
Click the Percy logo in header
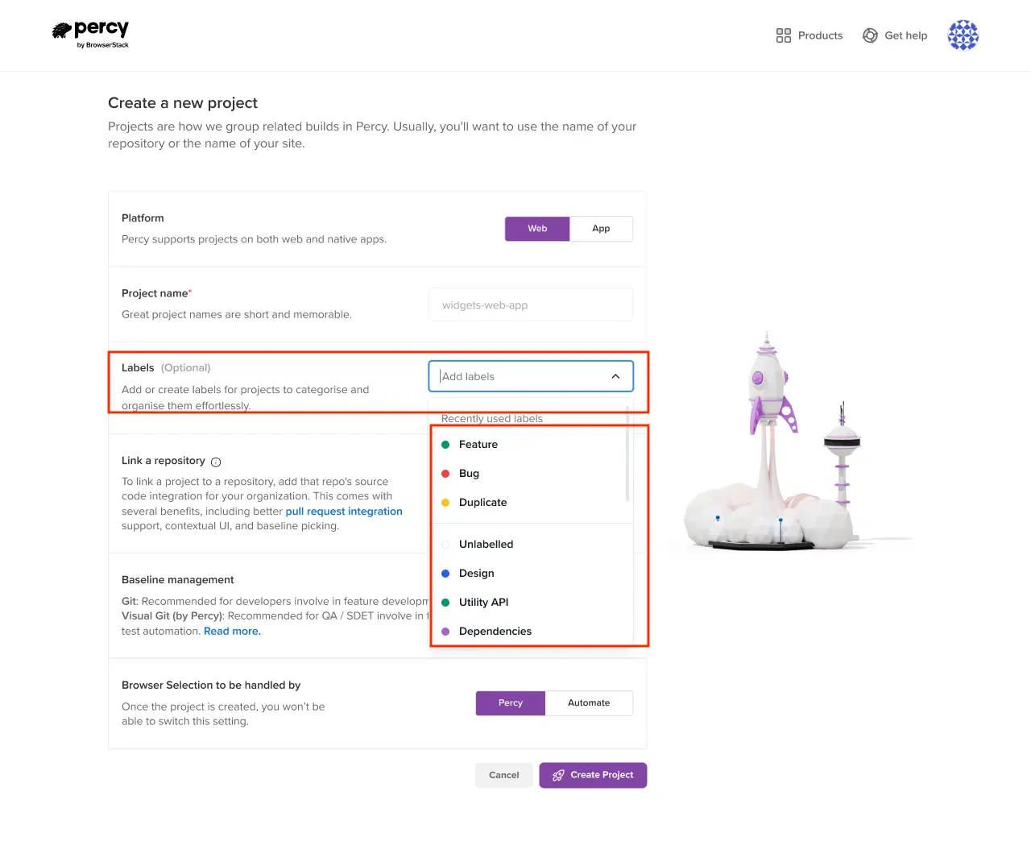tap(90, 34)
